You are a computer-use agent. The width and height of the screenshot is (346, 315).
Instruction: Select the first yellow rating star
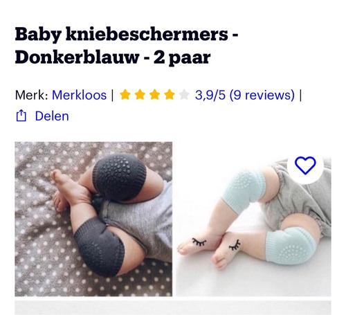pyautogui.click(x=125, y=95)
